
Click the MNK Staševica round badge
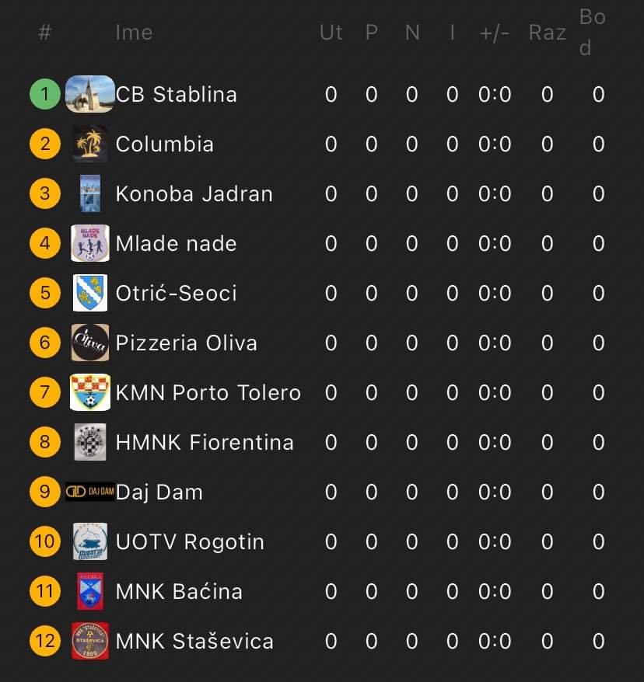(x=90, y=641)
